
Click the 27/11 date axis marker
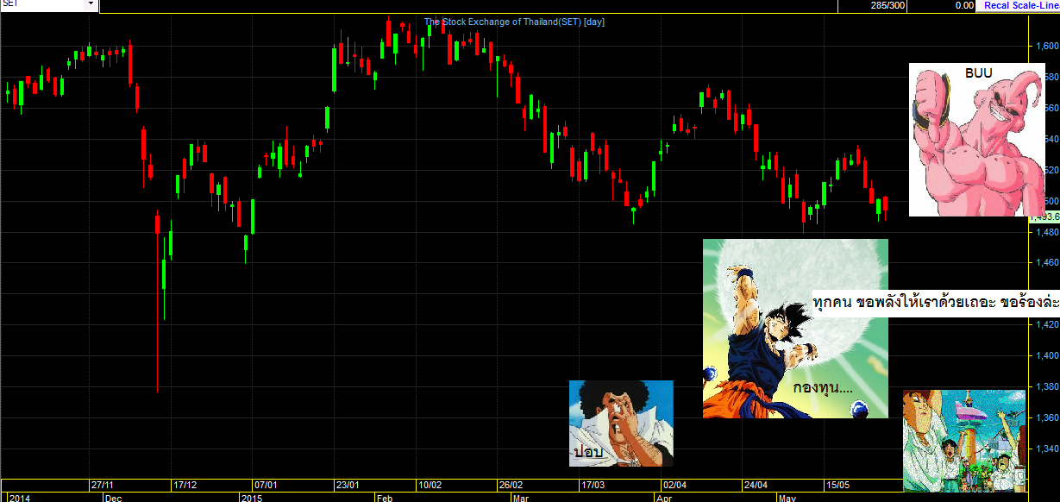[x=103, y=485]
